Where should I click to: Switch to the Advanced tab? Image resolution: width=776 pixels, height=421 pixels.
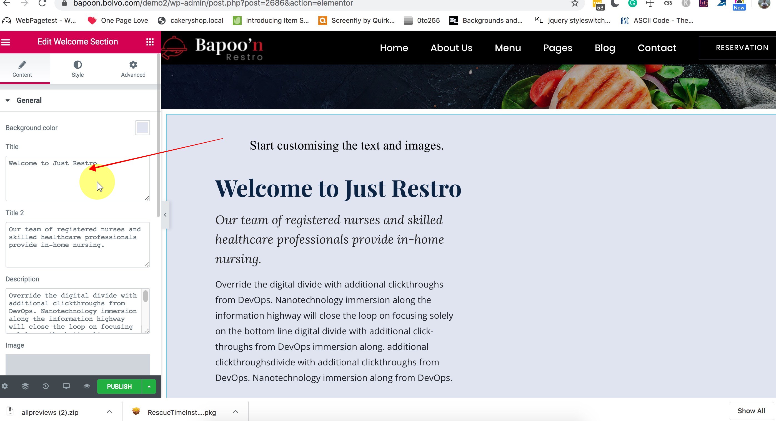133,69
